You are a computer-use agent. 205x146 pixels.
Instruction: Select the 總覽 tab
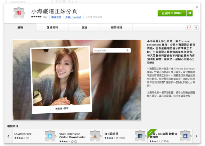point(20,27)
